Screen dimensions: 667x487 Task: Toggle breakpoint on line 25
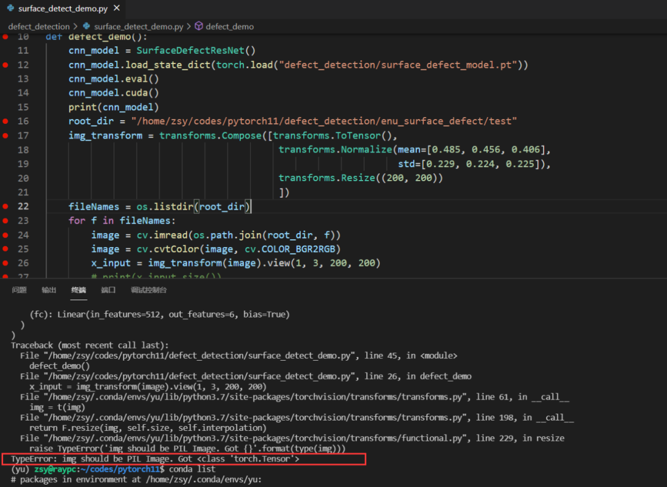coord(6,249)
